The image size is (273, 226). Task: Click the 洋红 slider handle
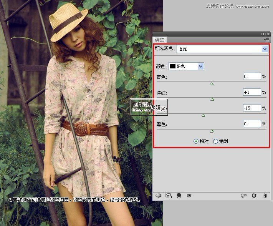(212, 100)
